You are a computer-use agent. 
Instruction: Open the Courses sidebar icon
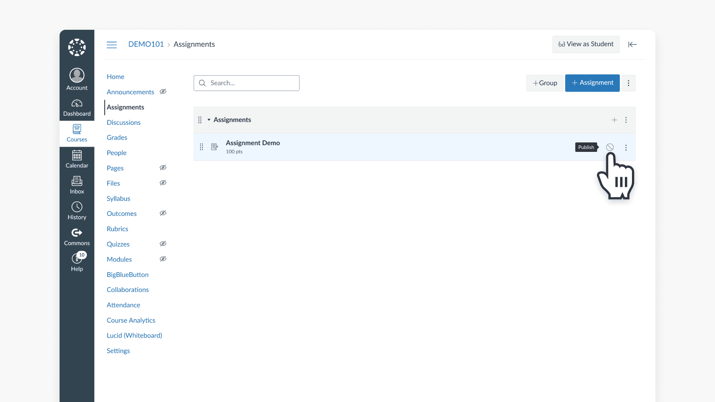pos(77,133)
